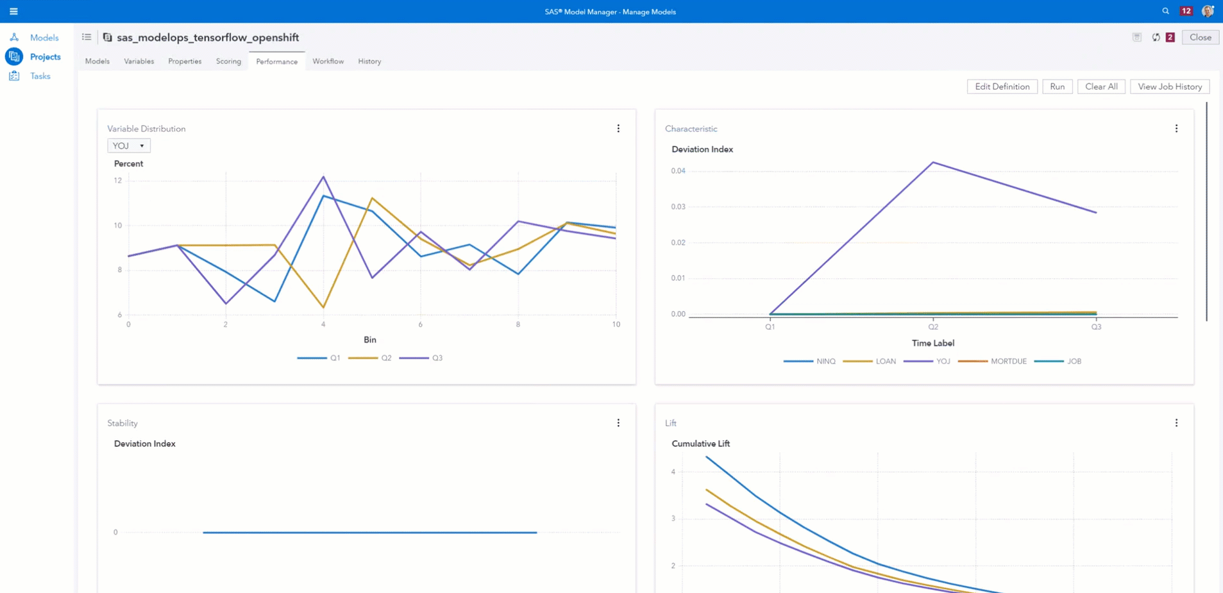Switch to the History tab

[369, 61]
